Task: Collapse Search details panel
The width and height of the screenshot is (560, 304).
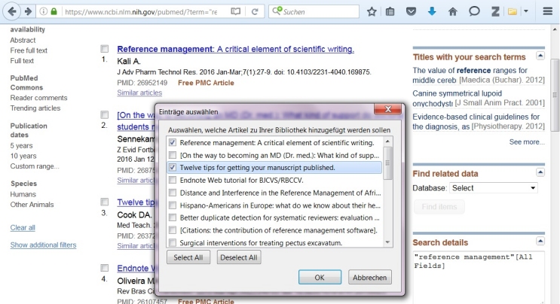Action: click(540, 242)
